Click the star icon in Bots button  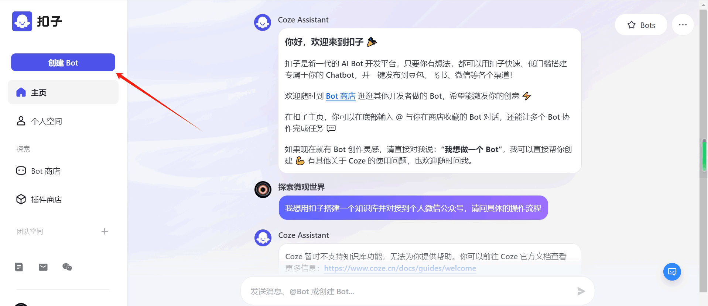click(632, 25)
